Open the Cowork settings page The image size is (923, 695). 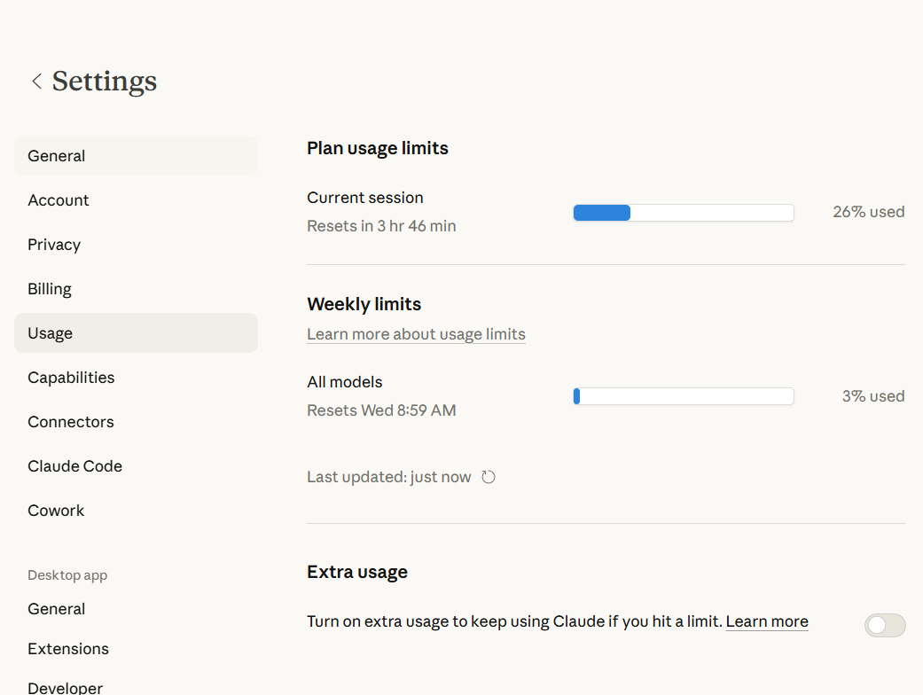tap(56, 511)
